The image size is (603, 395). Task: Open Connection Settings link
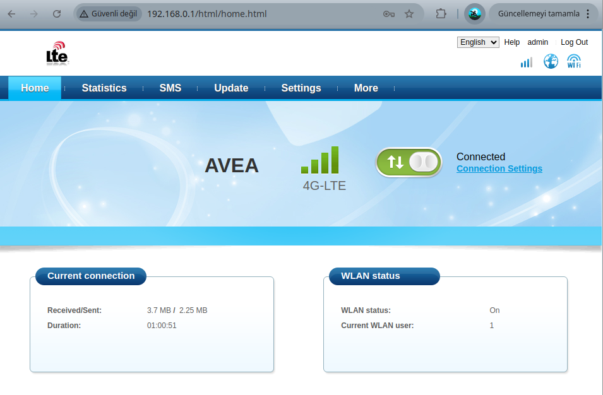coord(499,168)
